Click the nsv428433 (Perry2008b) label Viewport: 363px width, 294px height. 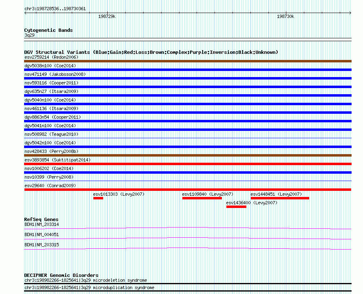pyautogui.click(x=51, y=151)
